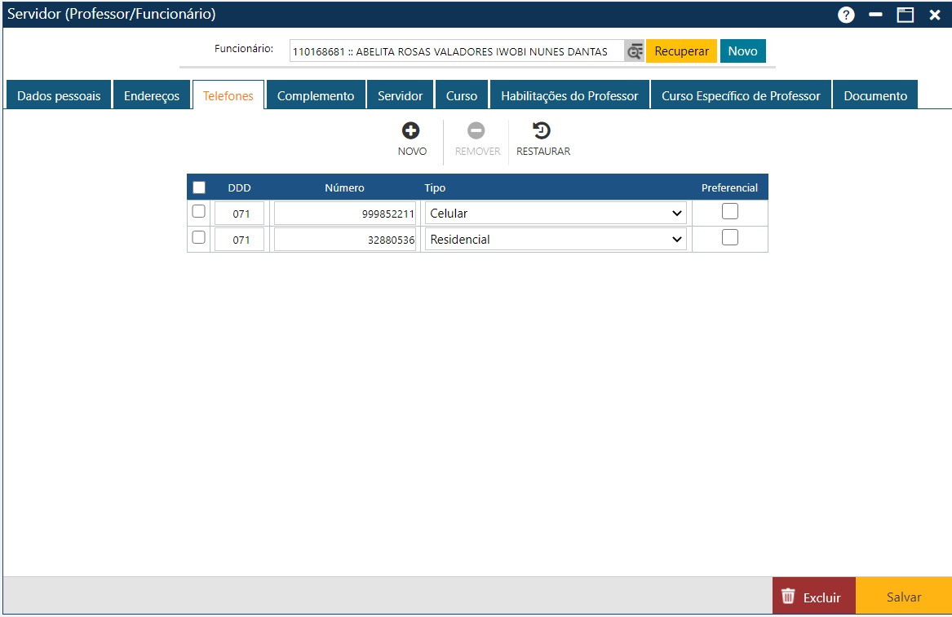This screenshot has width=952, height=617.
Task: Open the Habilitações do Professor tab
Action: click(x=569, y=95)
